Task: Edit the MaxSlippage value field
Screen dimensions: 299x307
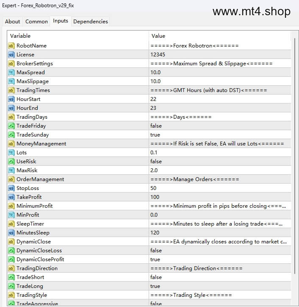Action: (x=220, y=81)
